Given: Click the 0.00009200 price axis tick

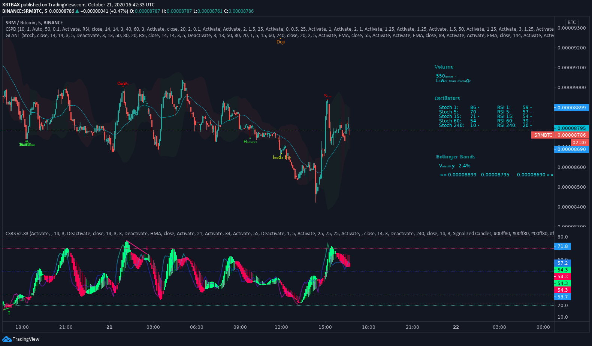Looking at the screenshot, I should tap(572, 48).
